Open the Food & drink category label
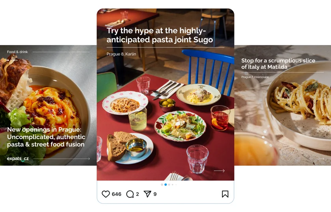Viewport: 331px width, 212px height. point(17,52)
